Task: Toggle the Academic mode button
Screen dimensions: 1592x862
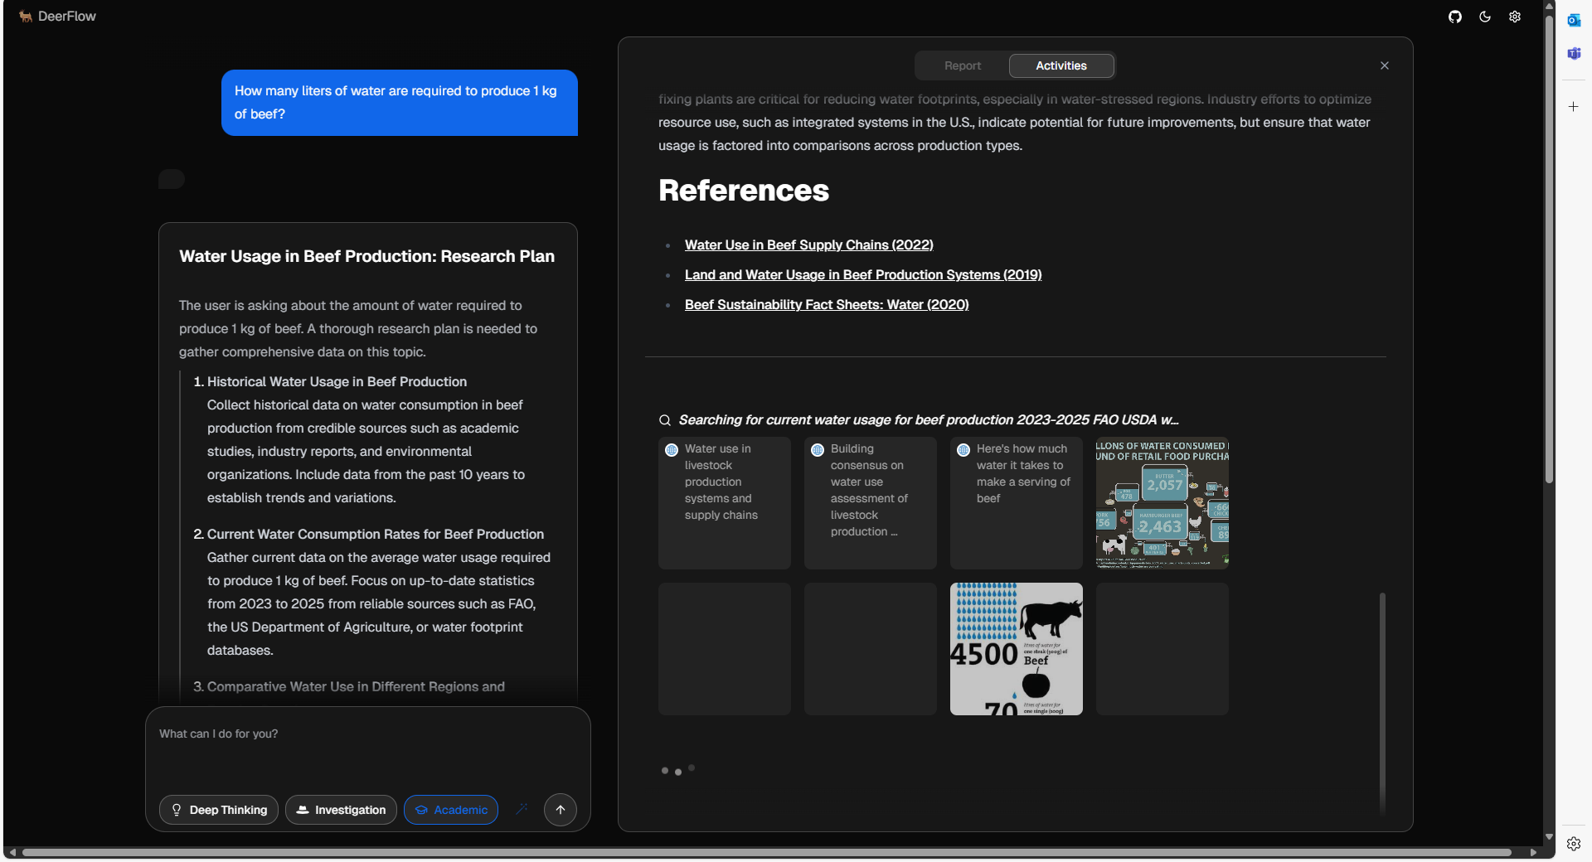Action: point(451,810)
